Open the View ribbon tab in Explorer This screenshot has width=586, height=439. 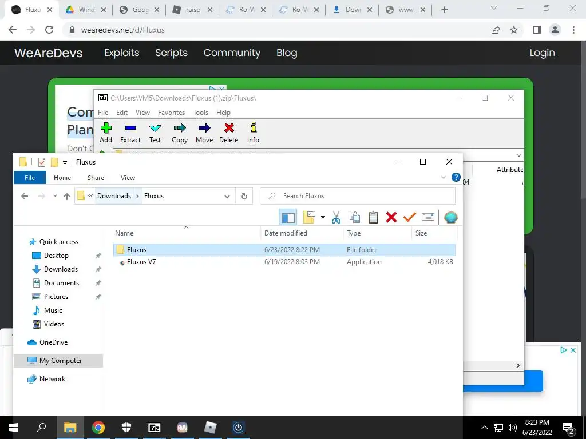pos(128,178)
